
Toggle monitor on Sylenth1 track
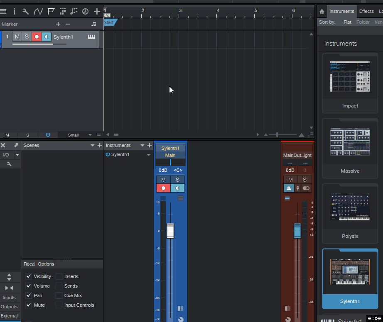47,37
